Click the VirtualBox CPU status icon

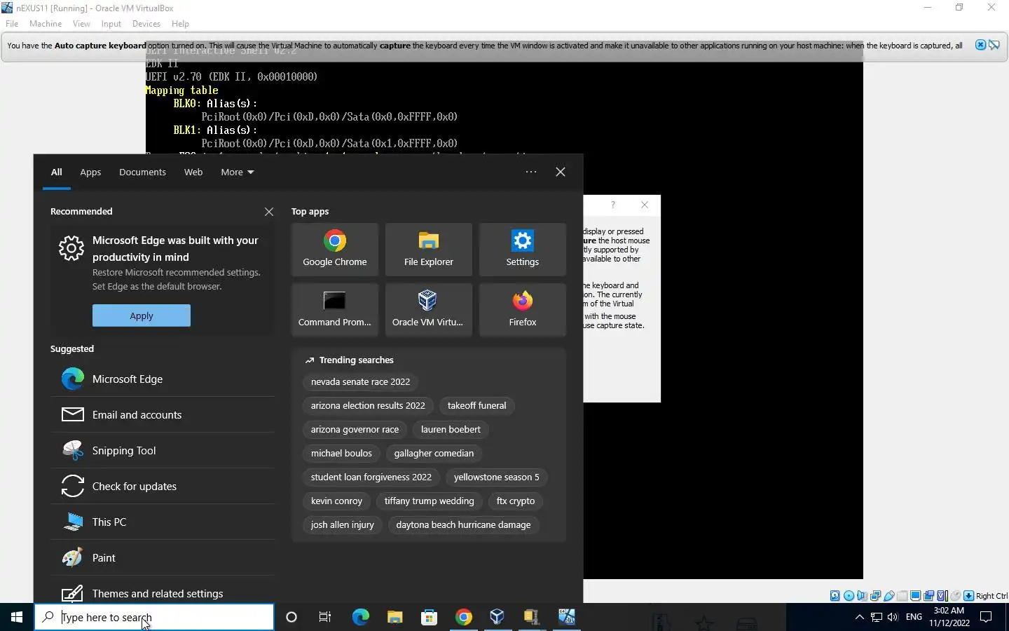[942, 596]
